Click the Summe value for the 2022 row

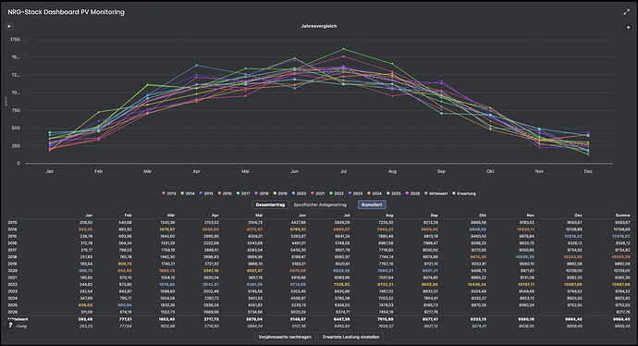620,285
